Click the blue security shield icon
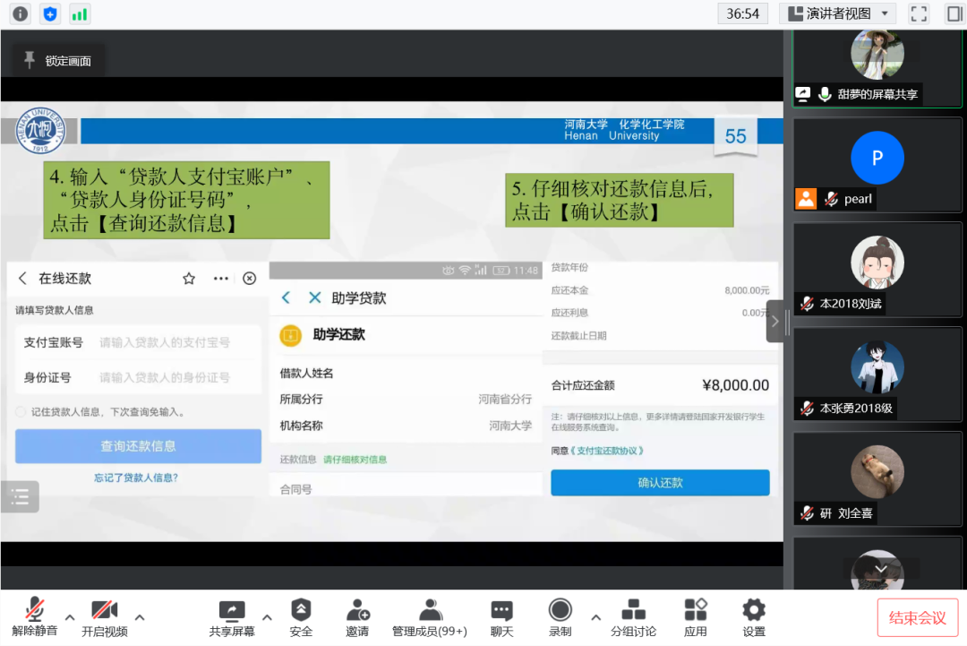This screenshot has height=646, width=967. tap(50, 13)
